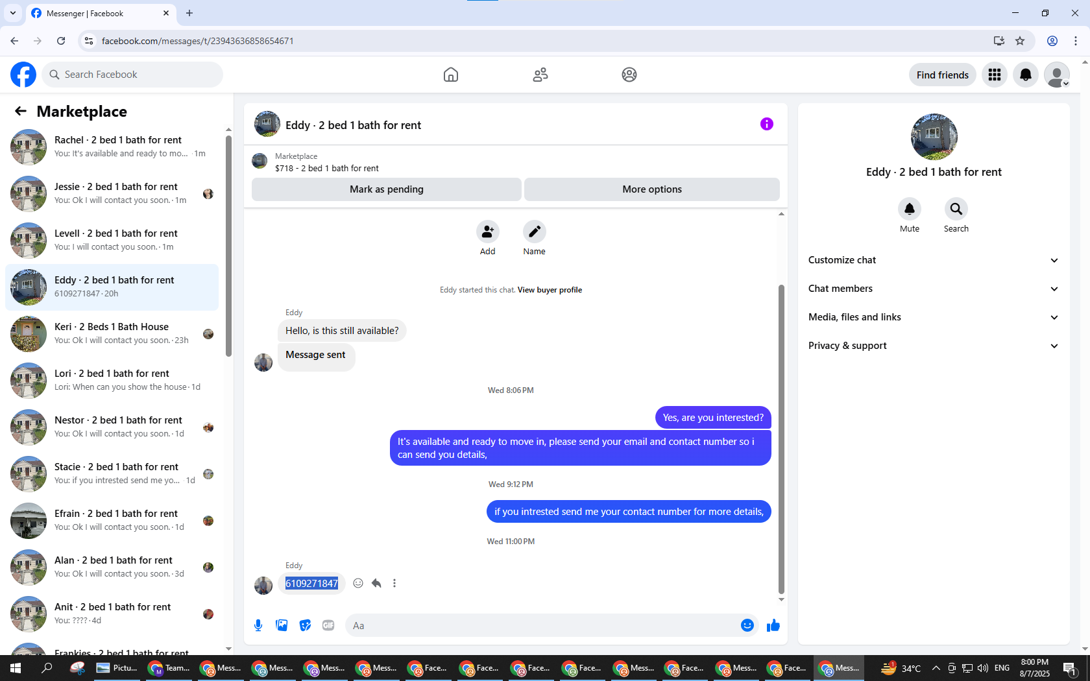Open Teams app in taskbar
The image size is (1090, 681).
pyautogui.click(x=169, y=668)
